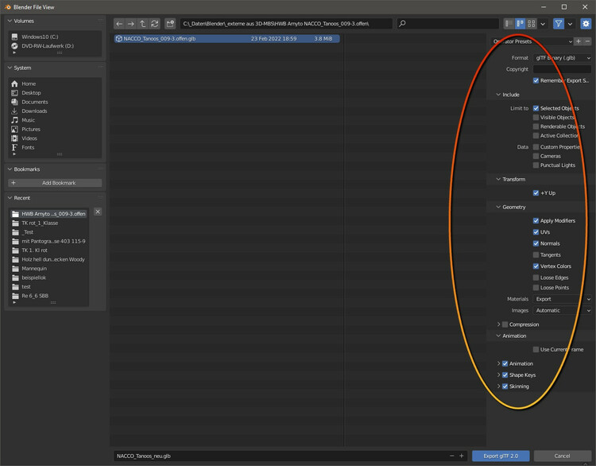The width and height of the screenshot is (596, 466).
Task: Toggle Vertex Colors checkbox
Action: tap(536, 266)
